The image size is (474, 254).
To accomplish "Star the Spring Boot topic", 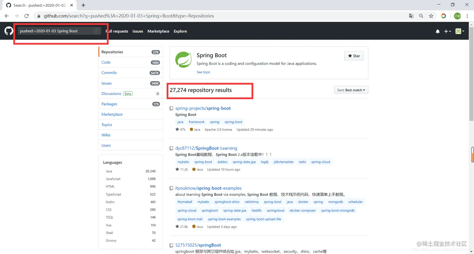I will 354,56.
